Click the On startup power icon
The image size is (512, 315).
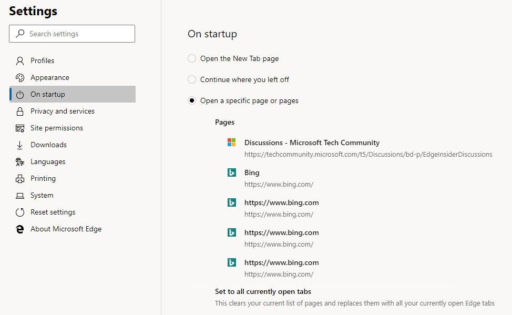(20, 95)
